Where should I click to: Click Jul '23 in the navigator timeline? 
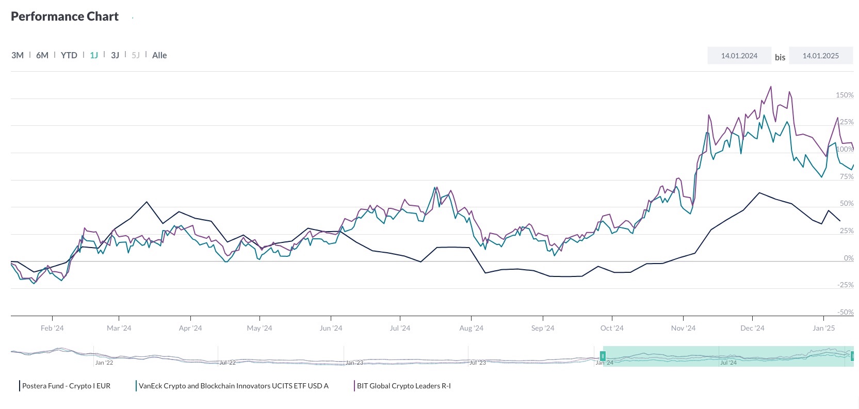(x=478, y=363)
